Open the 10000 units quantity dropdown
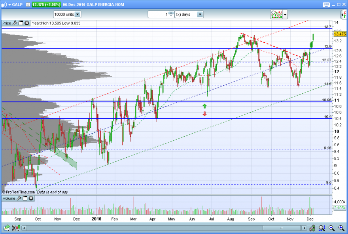Viewport: 348px width, 234px height. tap(67, 14)
